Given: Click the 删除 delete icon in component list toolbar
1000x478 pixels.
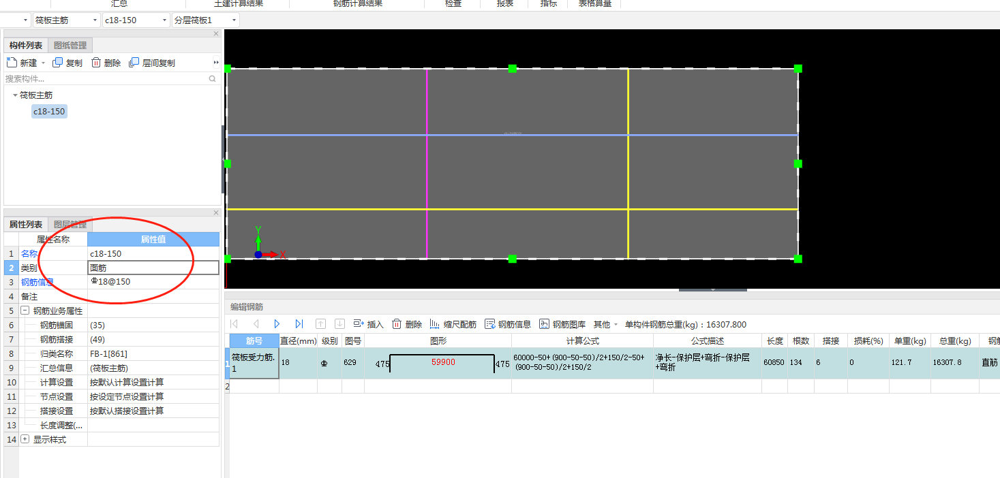Looking at the screenshot, I should point(96,63).
